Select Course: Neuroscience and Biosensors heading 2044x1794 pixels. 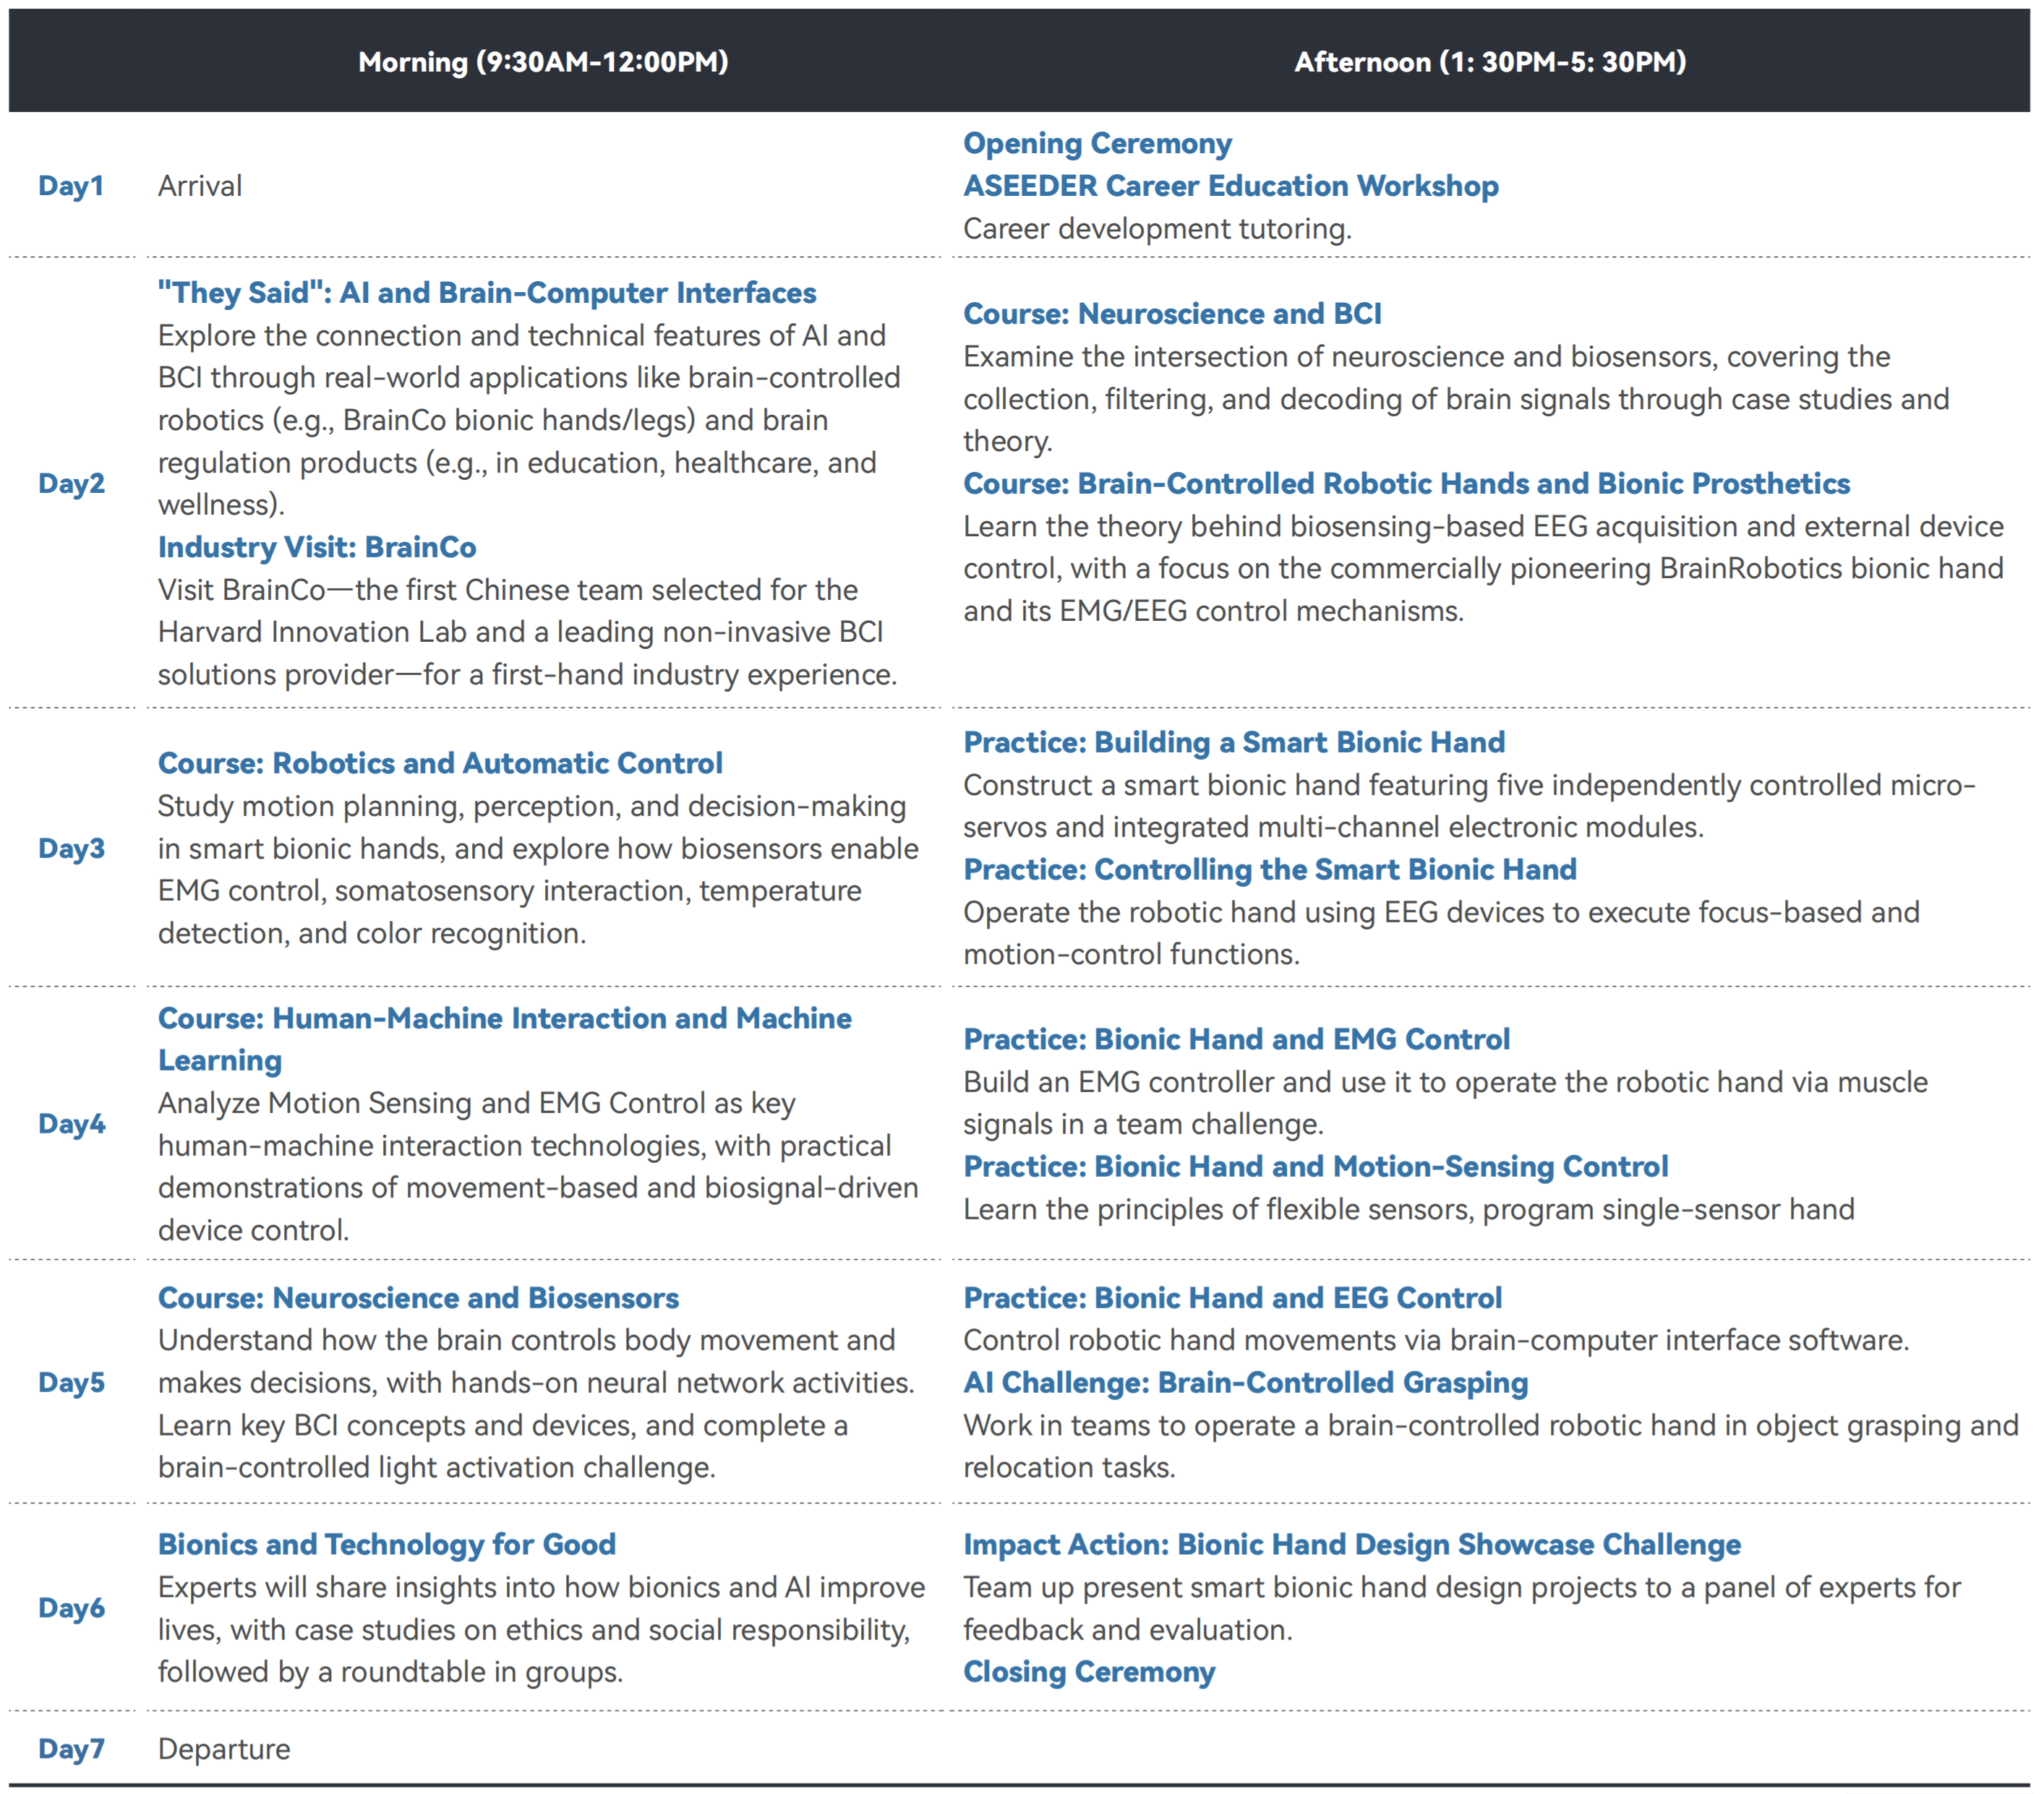[x=417, y=1298]
